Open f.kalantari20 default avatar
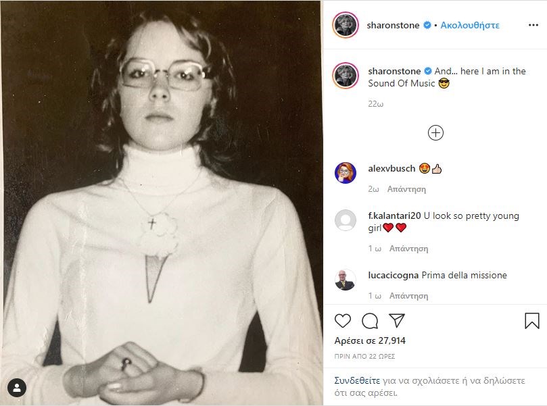Screen dimensions: 547x406 [x=346, y=220]
